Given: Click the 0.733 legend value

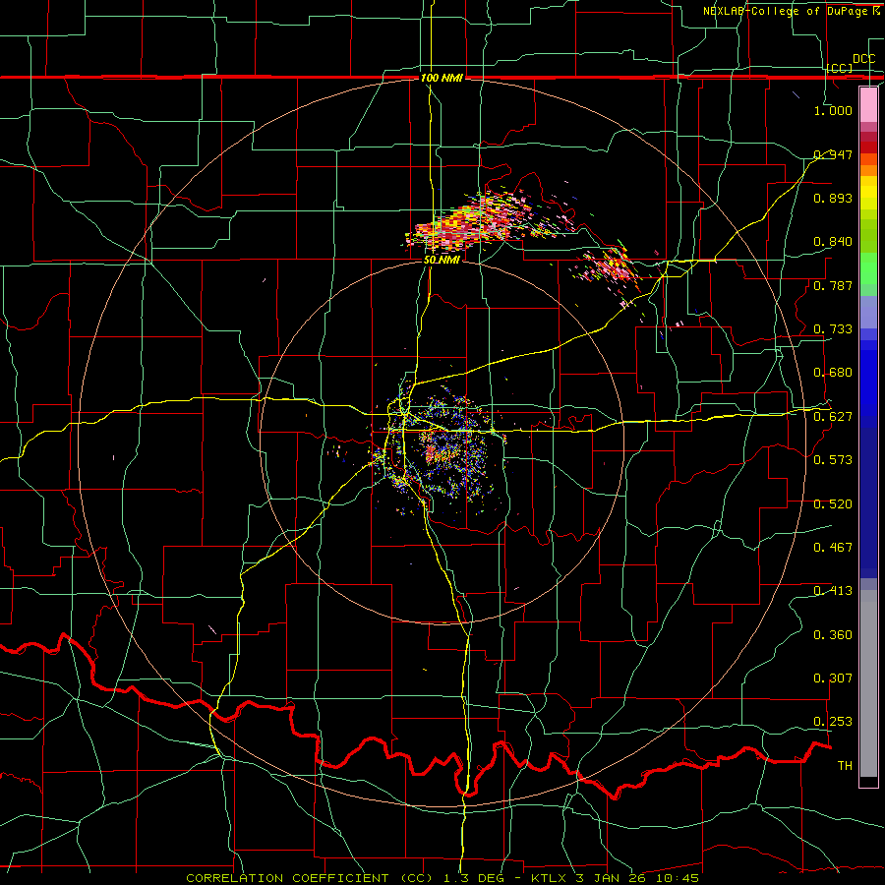Looking at the screenshot, I should [x=833, y=328].
